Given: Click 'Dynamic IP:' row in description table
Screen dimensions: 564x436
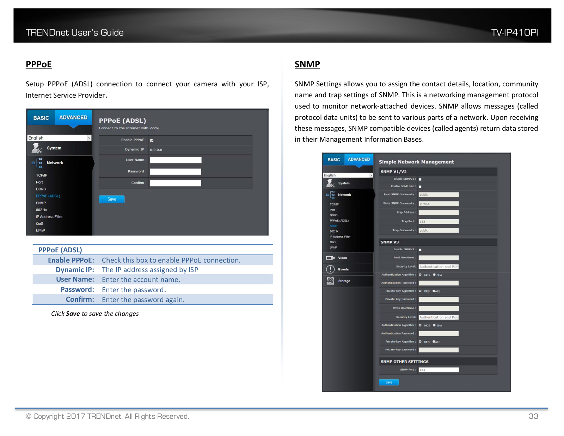Looking at the screenshot, I should (153, 270).
